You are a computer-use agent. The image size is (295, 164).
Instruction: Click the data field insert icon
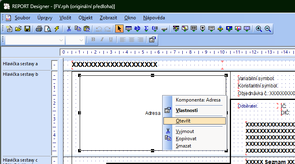coord(128,29)
